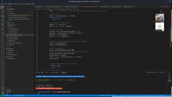Split the terminal panel

click(x=160, y=72)
